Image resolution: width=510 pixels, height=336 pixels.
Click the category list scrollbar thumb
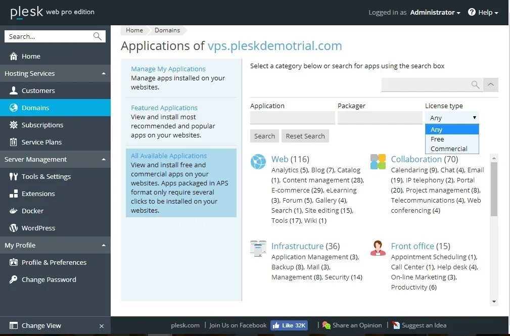[494, 189]
